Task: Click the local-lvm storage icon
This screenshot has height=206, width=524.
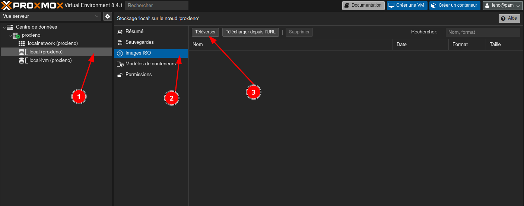Action: tap(22, 61)
